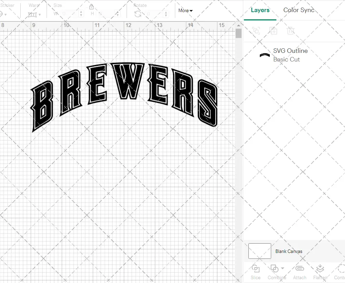This screenshot has height=283, width=345.
Task: Click the Attach paperclip icon
Action: (x=300, y=268)
